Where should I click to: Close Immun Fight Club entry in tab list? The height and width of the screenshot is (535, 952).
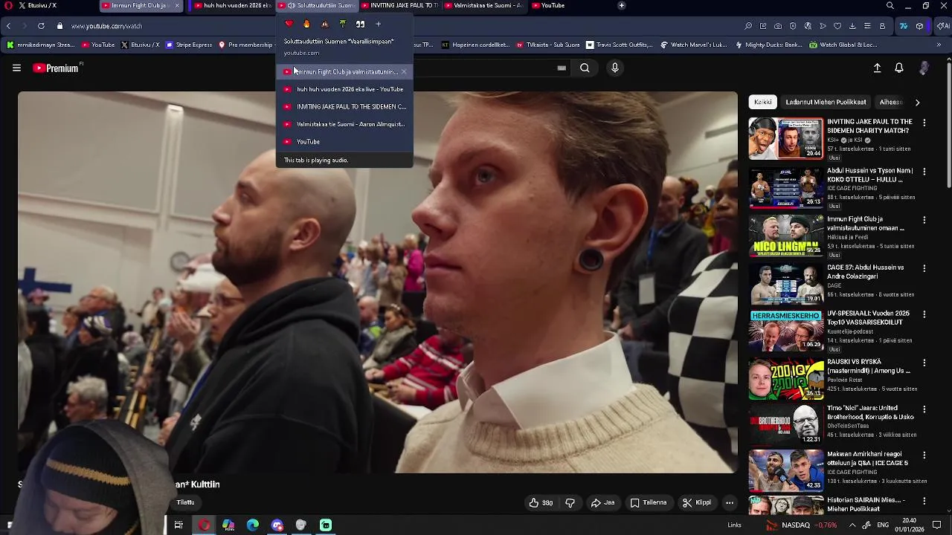click(404, 72)
